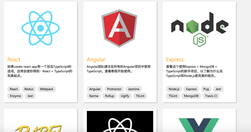Select the TSLint tag in Express card
Viewport: 251px width, 132px height.
pos(173,96)
